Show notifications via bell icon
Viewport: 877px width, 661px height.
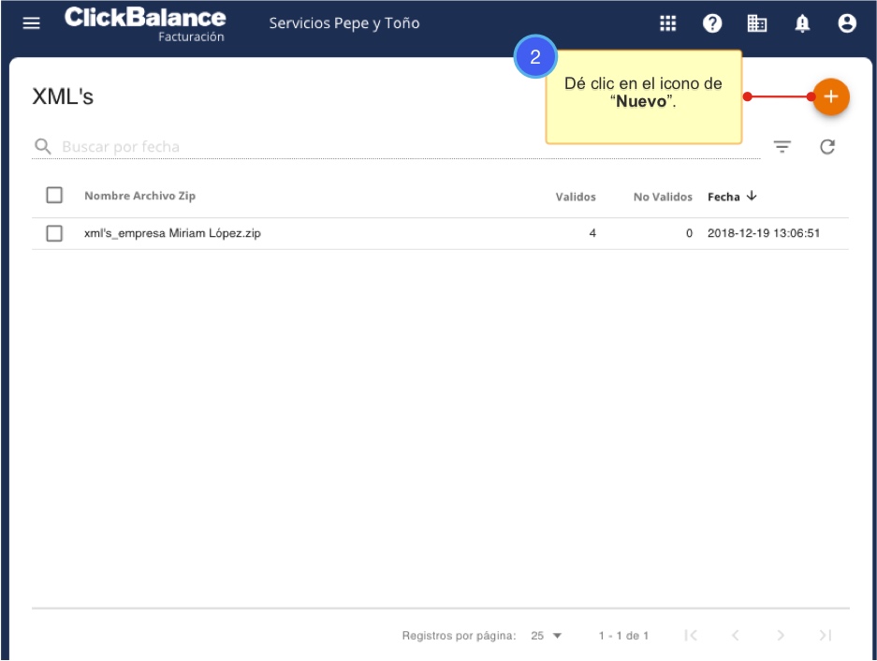(x=802, y=23)
